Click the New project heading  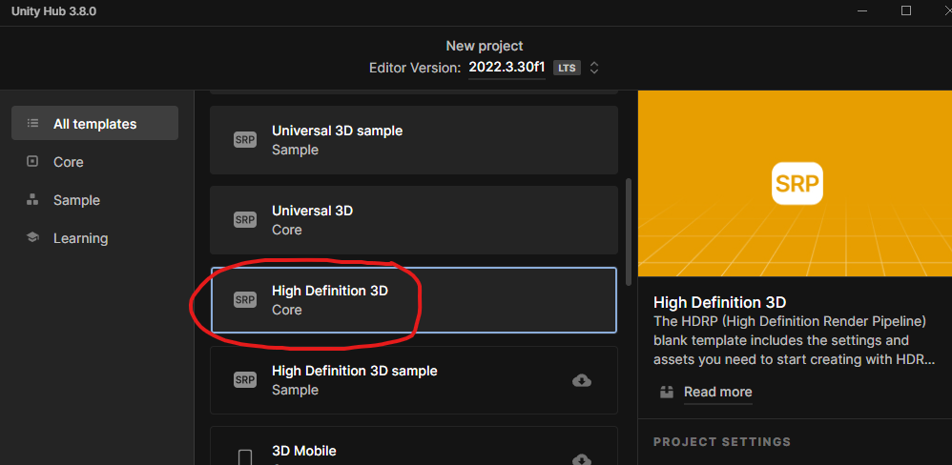pos(485,46)
